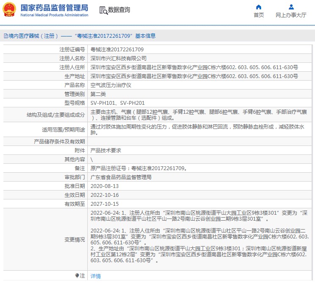Click the 管理类别 label
This screenshot has width=315, height=283.
[x=75, y=94]
